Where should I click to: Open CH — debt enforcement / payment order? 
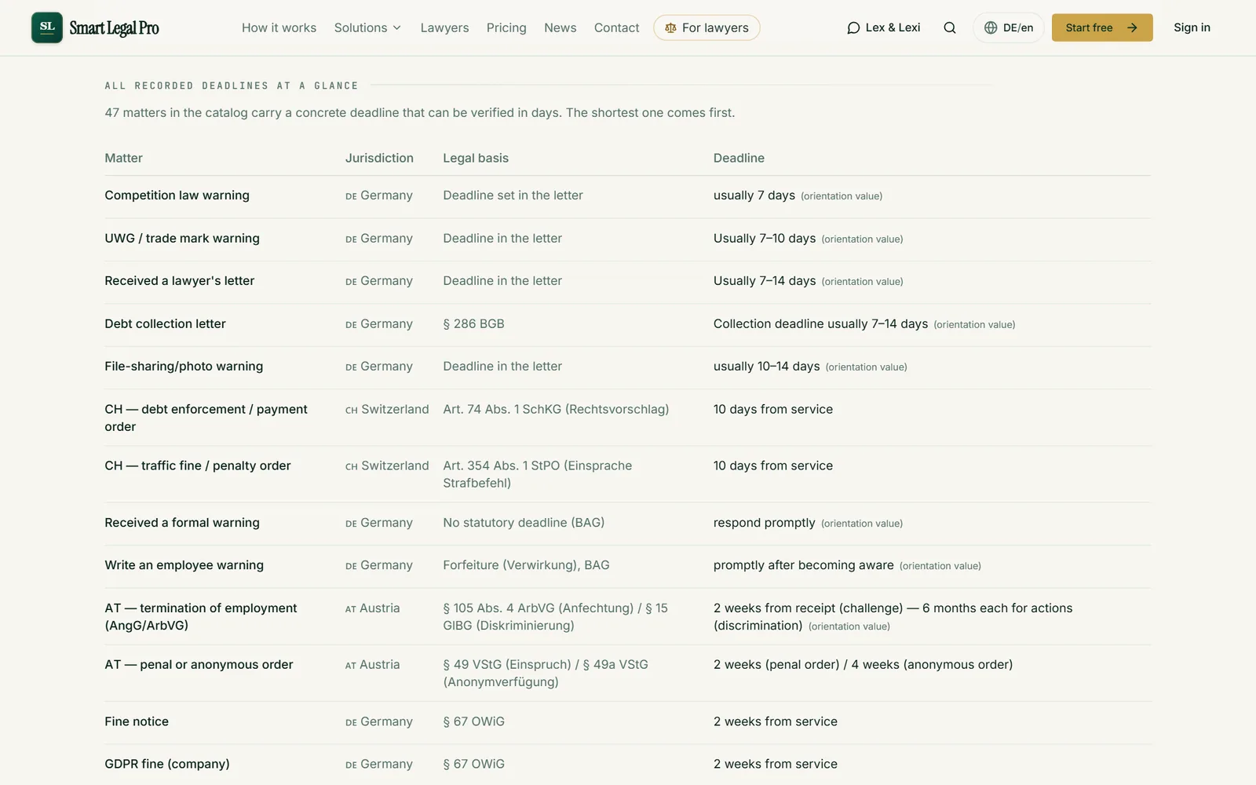(206, 418)
